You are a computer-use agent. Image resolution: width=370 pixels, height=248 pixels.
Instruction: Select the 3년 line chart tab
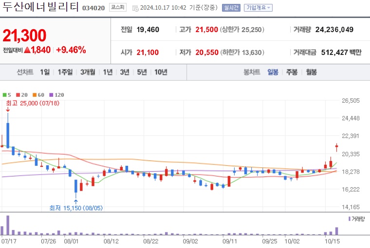pyautogui.click(x=125, y=72)
